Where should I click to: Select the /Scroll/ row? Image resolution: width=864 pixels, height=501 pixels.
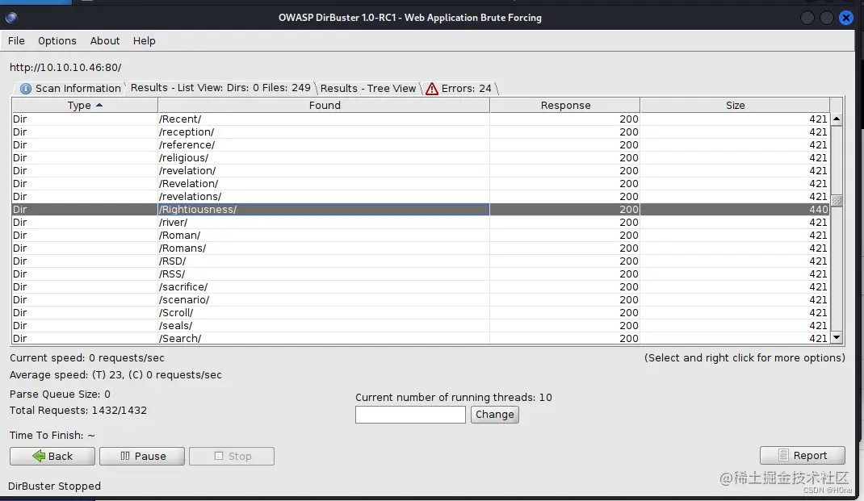point(421,313)
